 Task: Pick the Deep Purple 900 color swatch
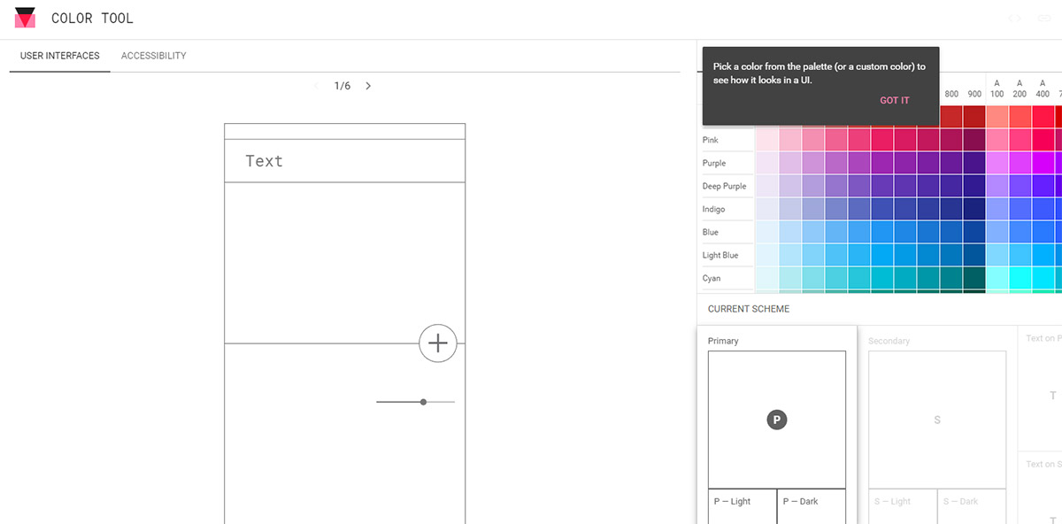click(x=973, y=186)
